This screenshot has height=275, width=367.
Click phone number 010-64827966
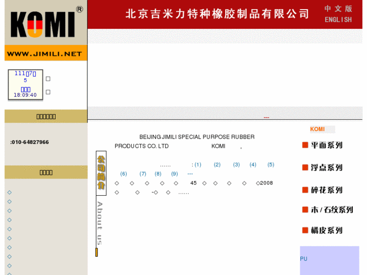(x=30, y=142)
